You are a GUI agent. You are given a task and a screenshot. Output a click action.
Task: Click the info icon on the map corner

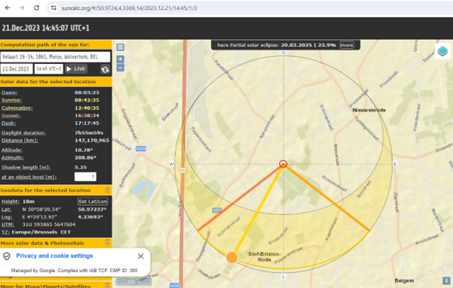[446, 280]
